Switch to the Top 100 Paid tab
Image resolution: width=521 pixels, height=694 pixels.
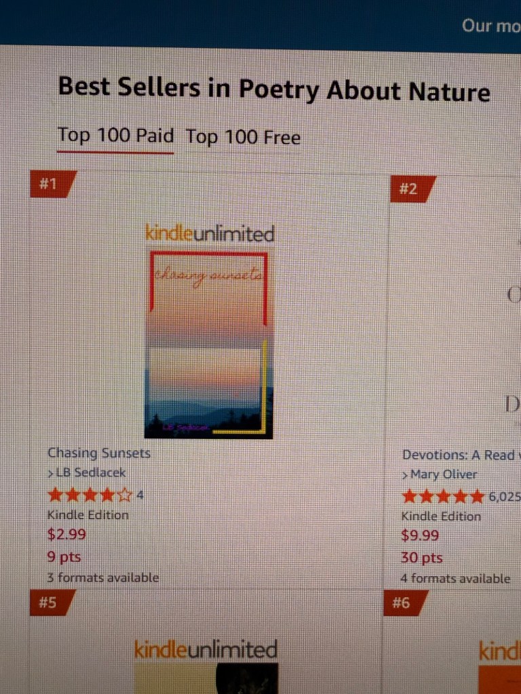115,136
